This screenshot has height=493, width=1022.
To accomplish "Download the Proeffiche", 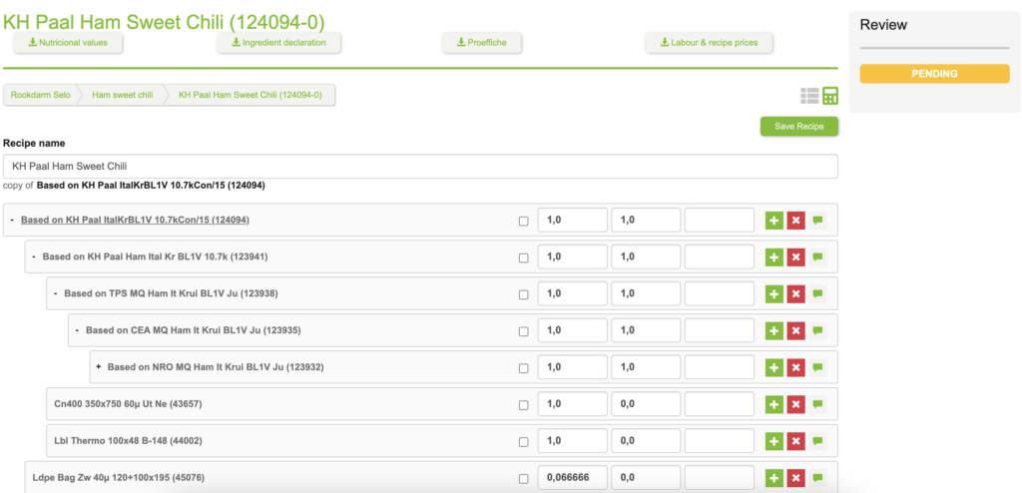I will 483,43.
